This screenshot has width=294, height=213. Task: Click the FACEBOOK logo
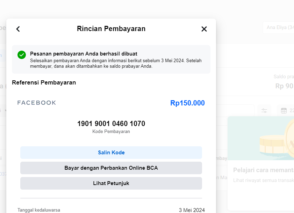coord(37,103)
